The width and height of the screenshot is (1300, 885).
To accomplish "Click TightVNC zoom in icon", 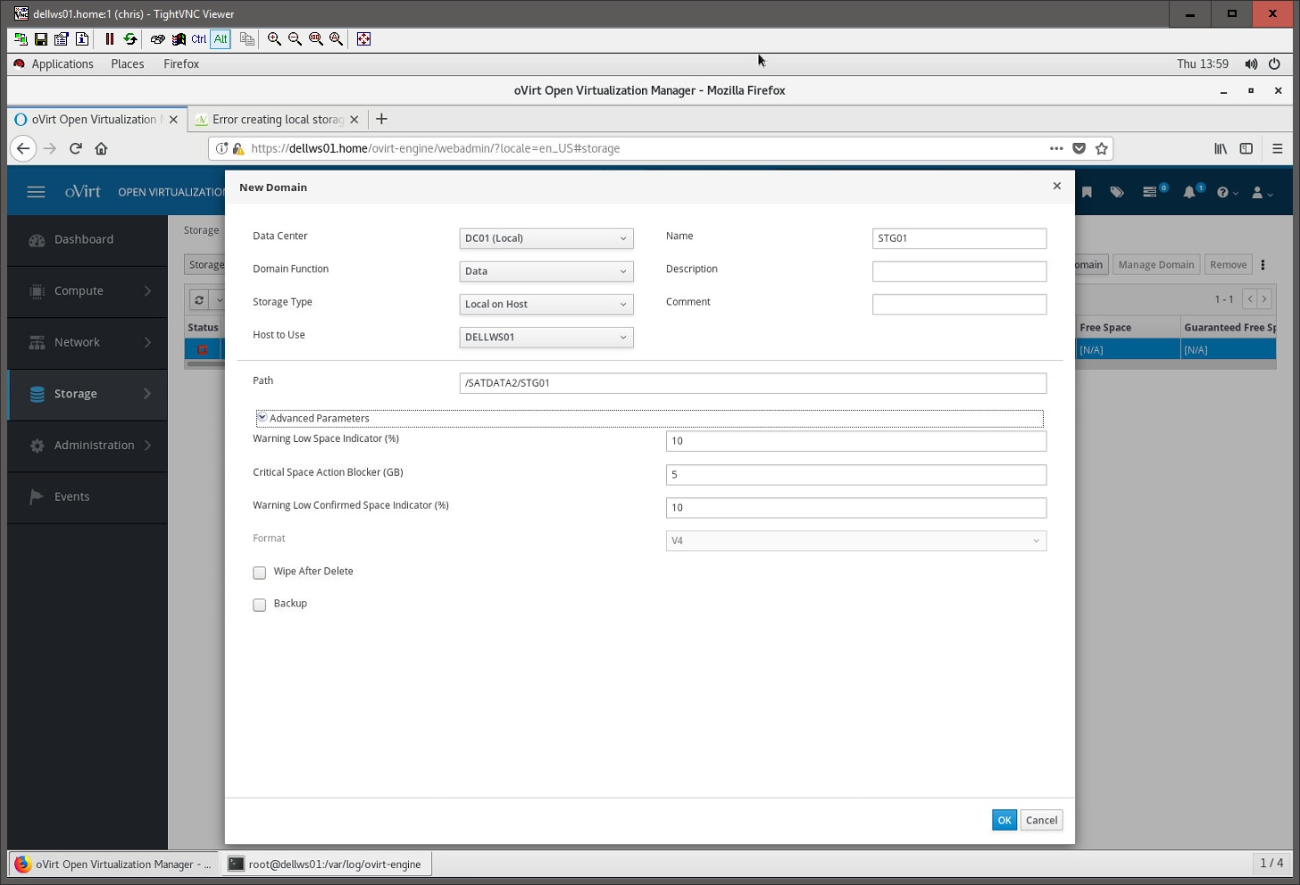I will [x=274, y=39].
